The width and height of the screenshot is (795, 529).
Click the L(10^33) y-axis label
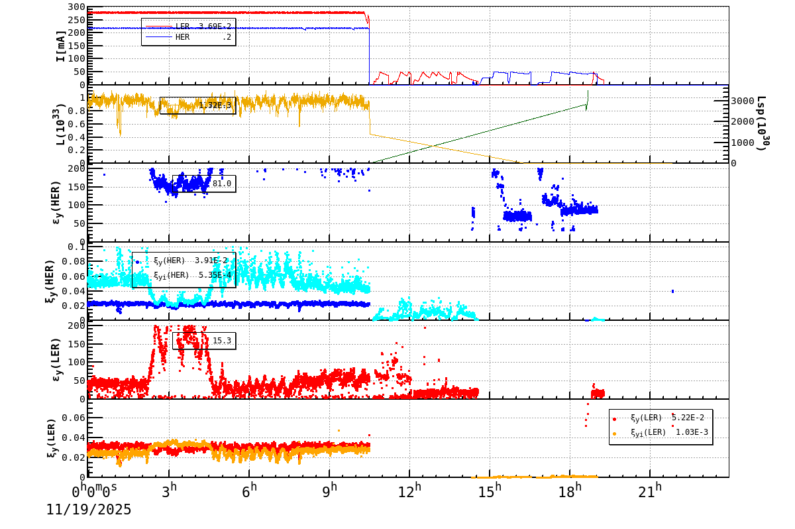(x=60, y=124)
